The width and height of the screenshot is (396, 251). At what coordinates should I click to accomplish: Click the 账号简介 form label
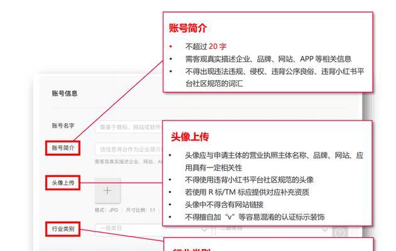pos(63,148)
